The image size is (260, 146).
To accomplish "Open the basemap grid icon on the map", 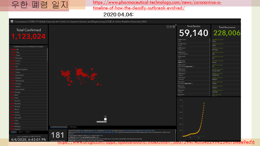I will pos(173,27).
